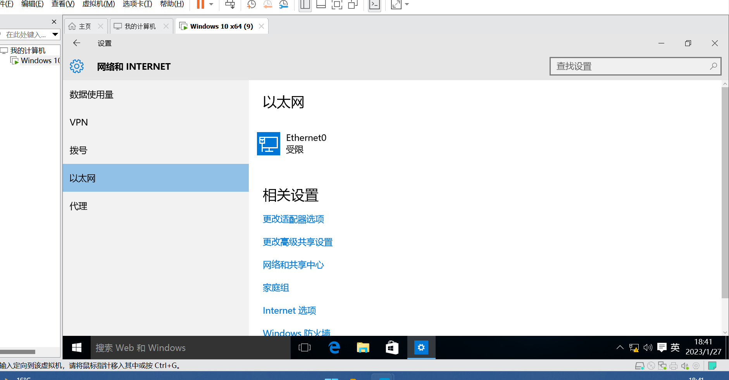Select 以太网 in the sidebar
729x380 pixels.
coord(156,178)
